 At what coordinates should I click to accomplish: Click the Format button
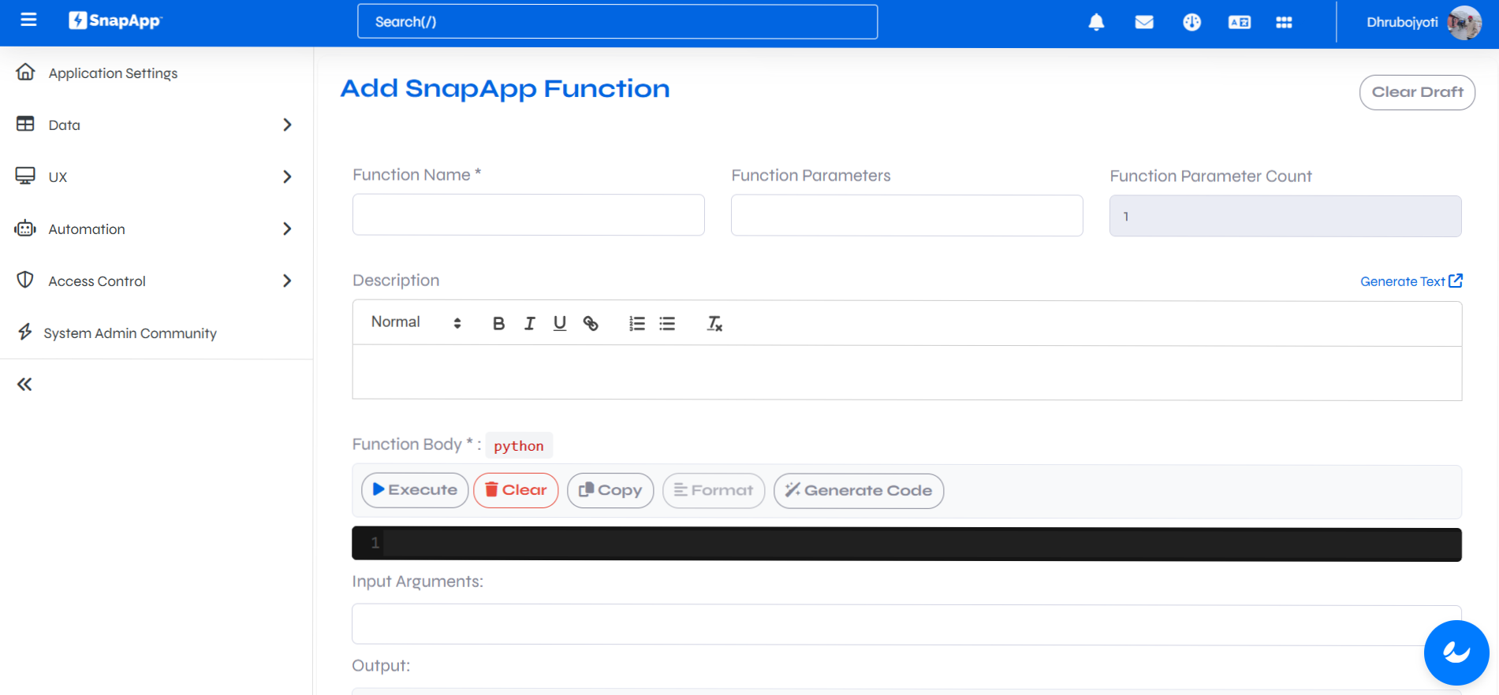click(x=714, y=490)
